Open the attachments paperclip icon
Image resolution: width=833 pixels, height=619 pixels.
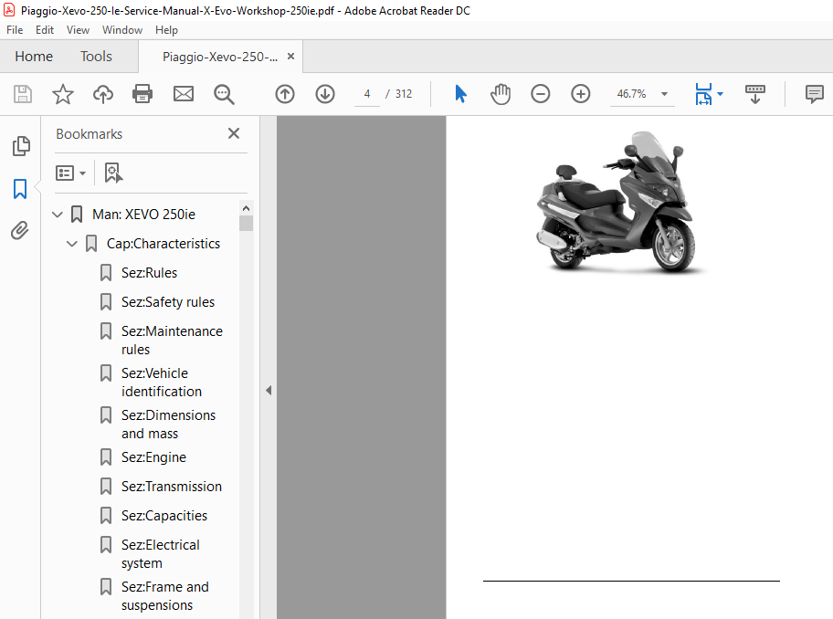coord(20,230)
